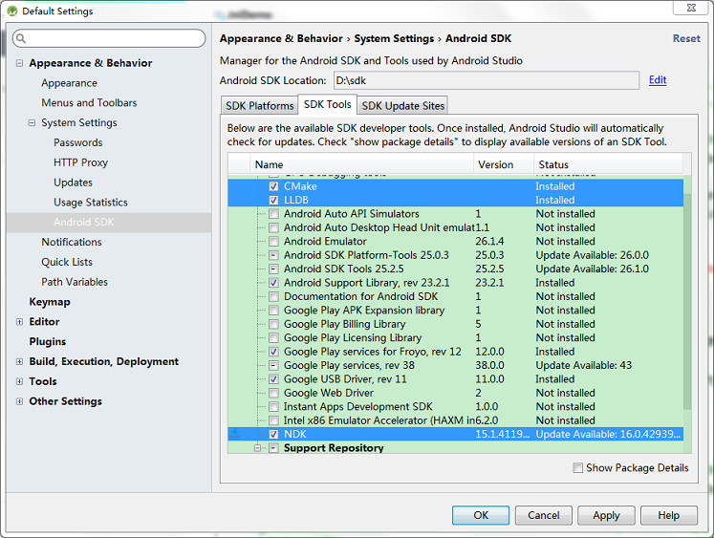Check Google Web Driver checkbox
This screenshot has height=538, width=714.
273,393
